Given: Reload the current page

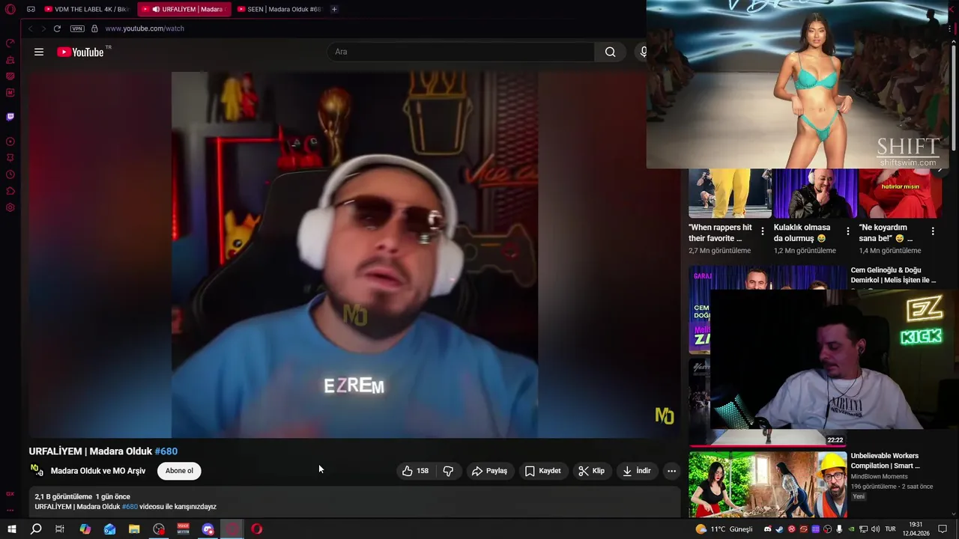Looking at the screenshot, I should [x=57, y=28].
